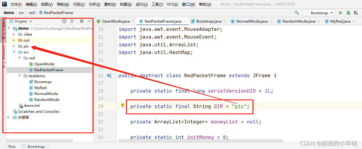Fold the imports block in gutter
This screenshot has width=362, height=149.
click(117, 53)
